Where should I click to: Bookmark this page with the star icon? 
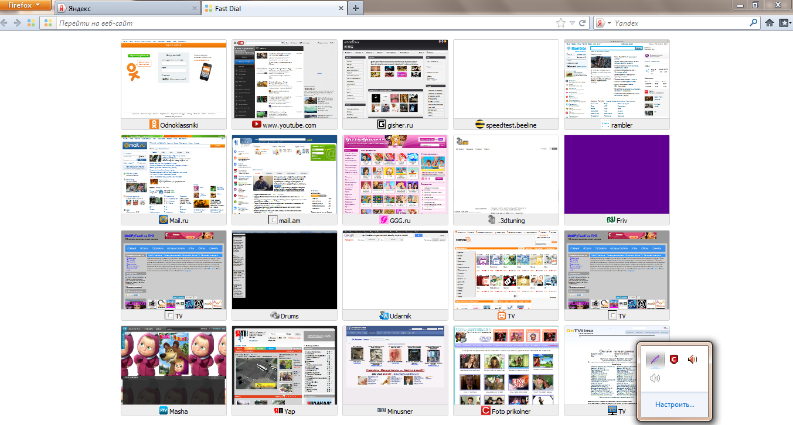(x=560, y=23)
